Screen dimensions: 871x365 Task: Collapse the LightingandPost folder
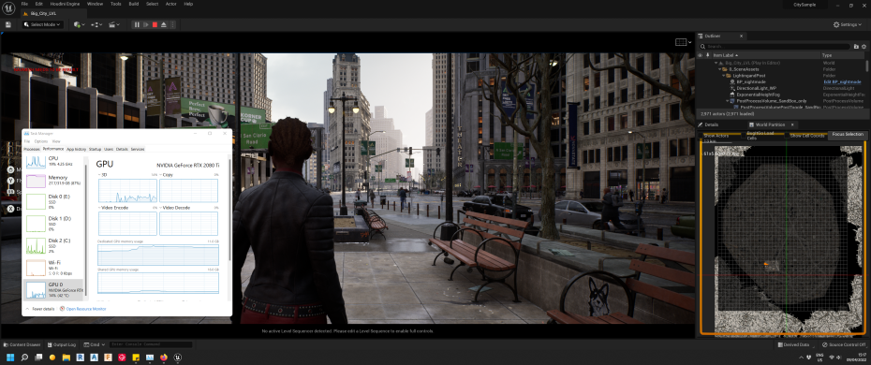pyautogui.click(x=724, y=76)
